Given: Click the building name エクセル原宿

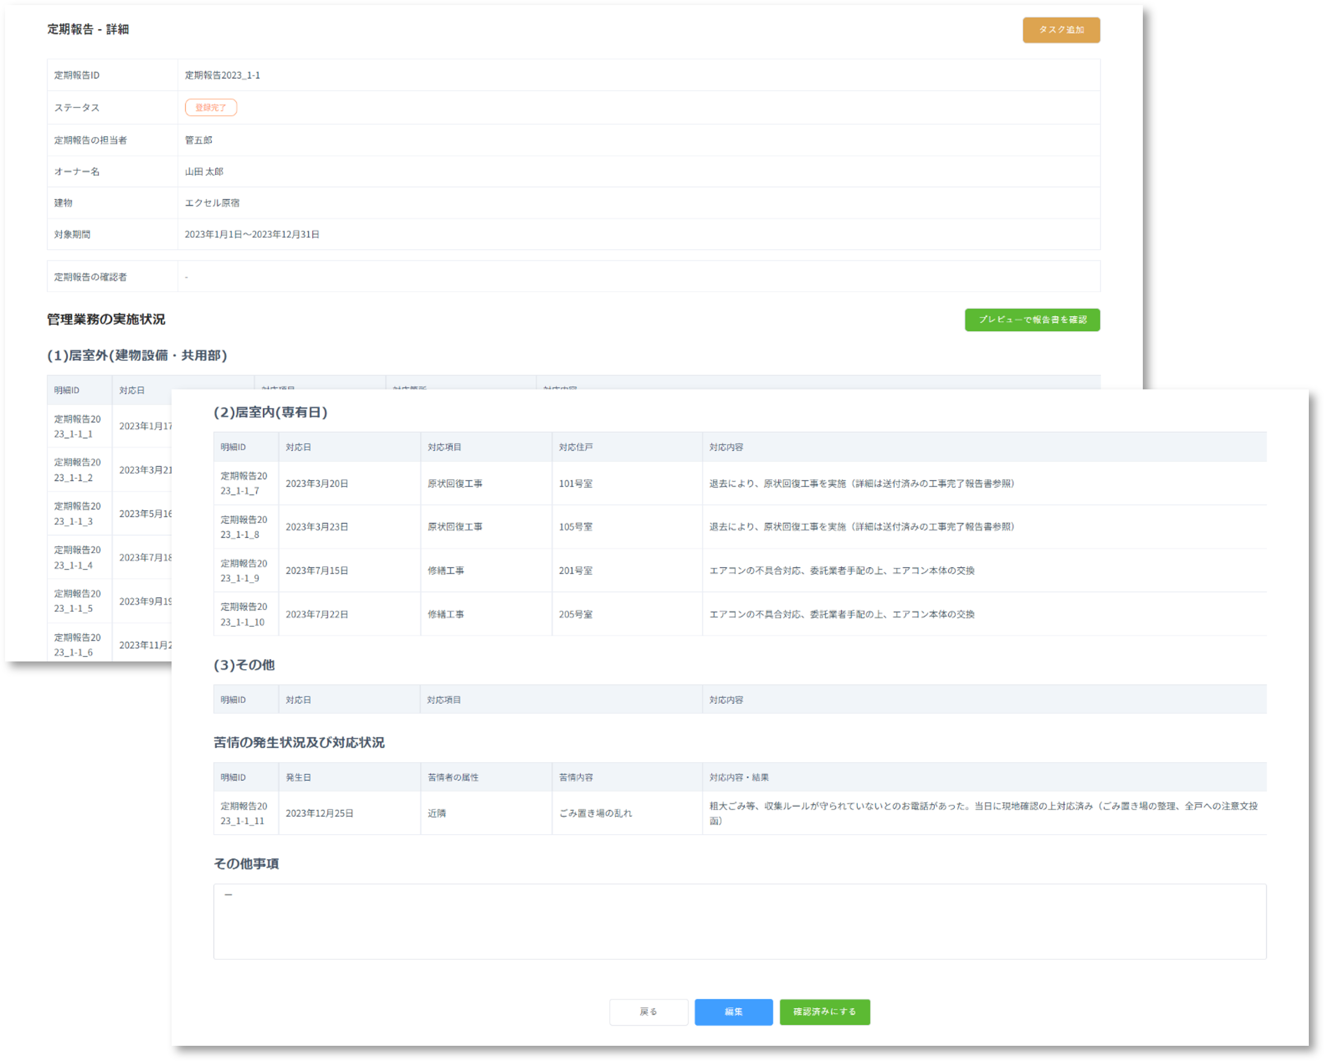Looking at the screenshot, I should click(x=212, y=203).
